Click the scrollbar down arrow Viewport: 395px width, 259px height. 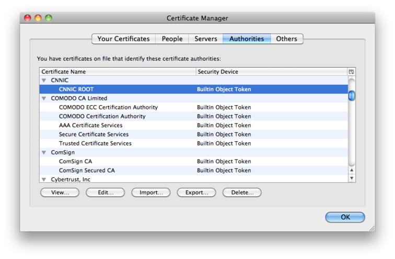[352, 178]
